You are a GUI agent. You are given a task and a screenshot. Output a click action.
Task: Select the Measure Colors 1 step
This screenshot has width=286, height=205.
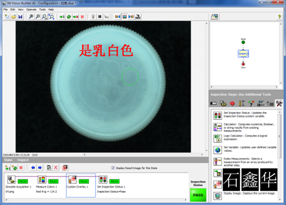tap(46, 185)
